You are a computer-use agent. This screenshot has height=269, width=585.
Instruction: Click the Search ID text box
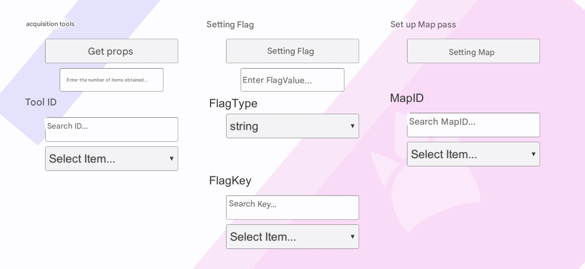click(111, 129)
